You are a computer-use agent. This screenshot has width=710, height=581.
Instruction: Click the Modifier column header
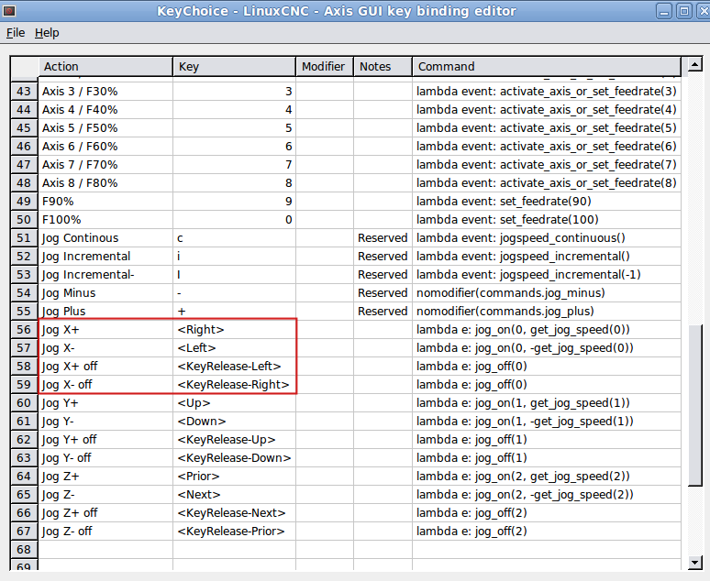[324, 67]
